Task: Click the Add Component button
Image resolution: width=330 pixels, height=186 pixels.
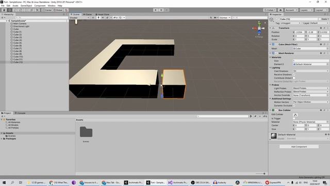Action: pos(299,147)
